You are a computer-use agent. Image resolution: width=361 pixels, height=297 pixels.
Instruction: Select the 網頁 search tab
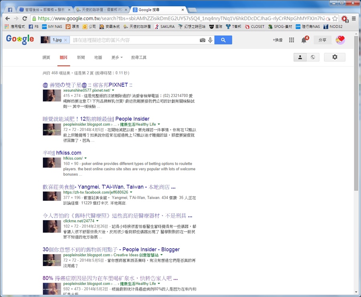click(x=46, y=57)
